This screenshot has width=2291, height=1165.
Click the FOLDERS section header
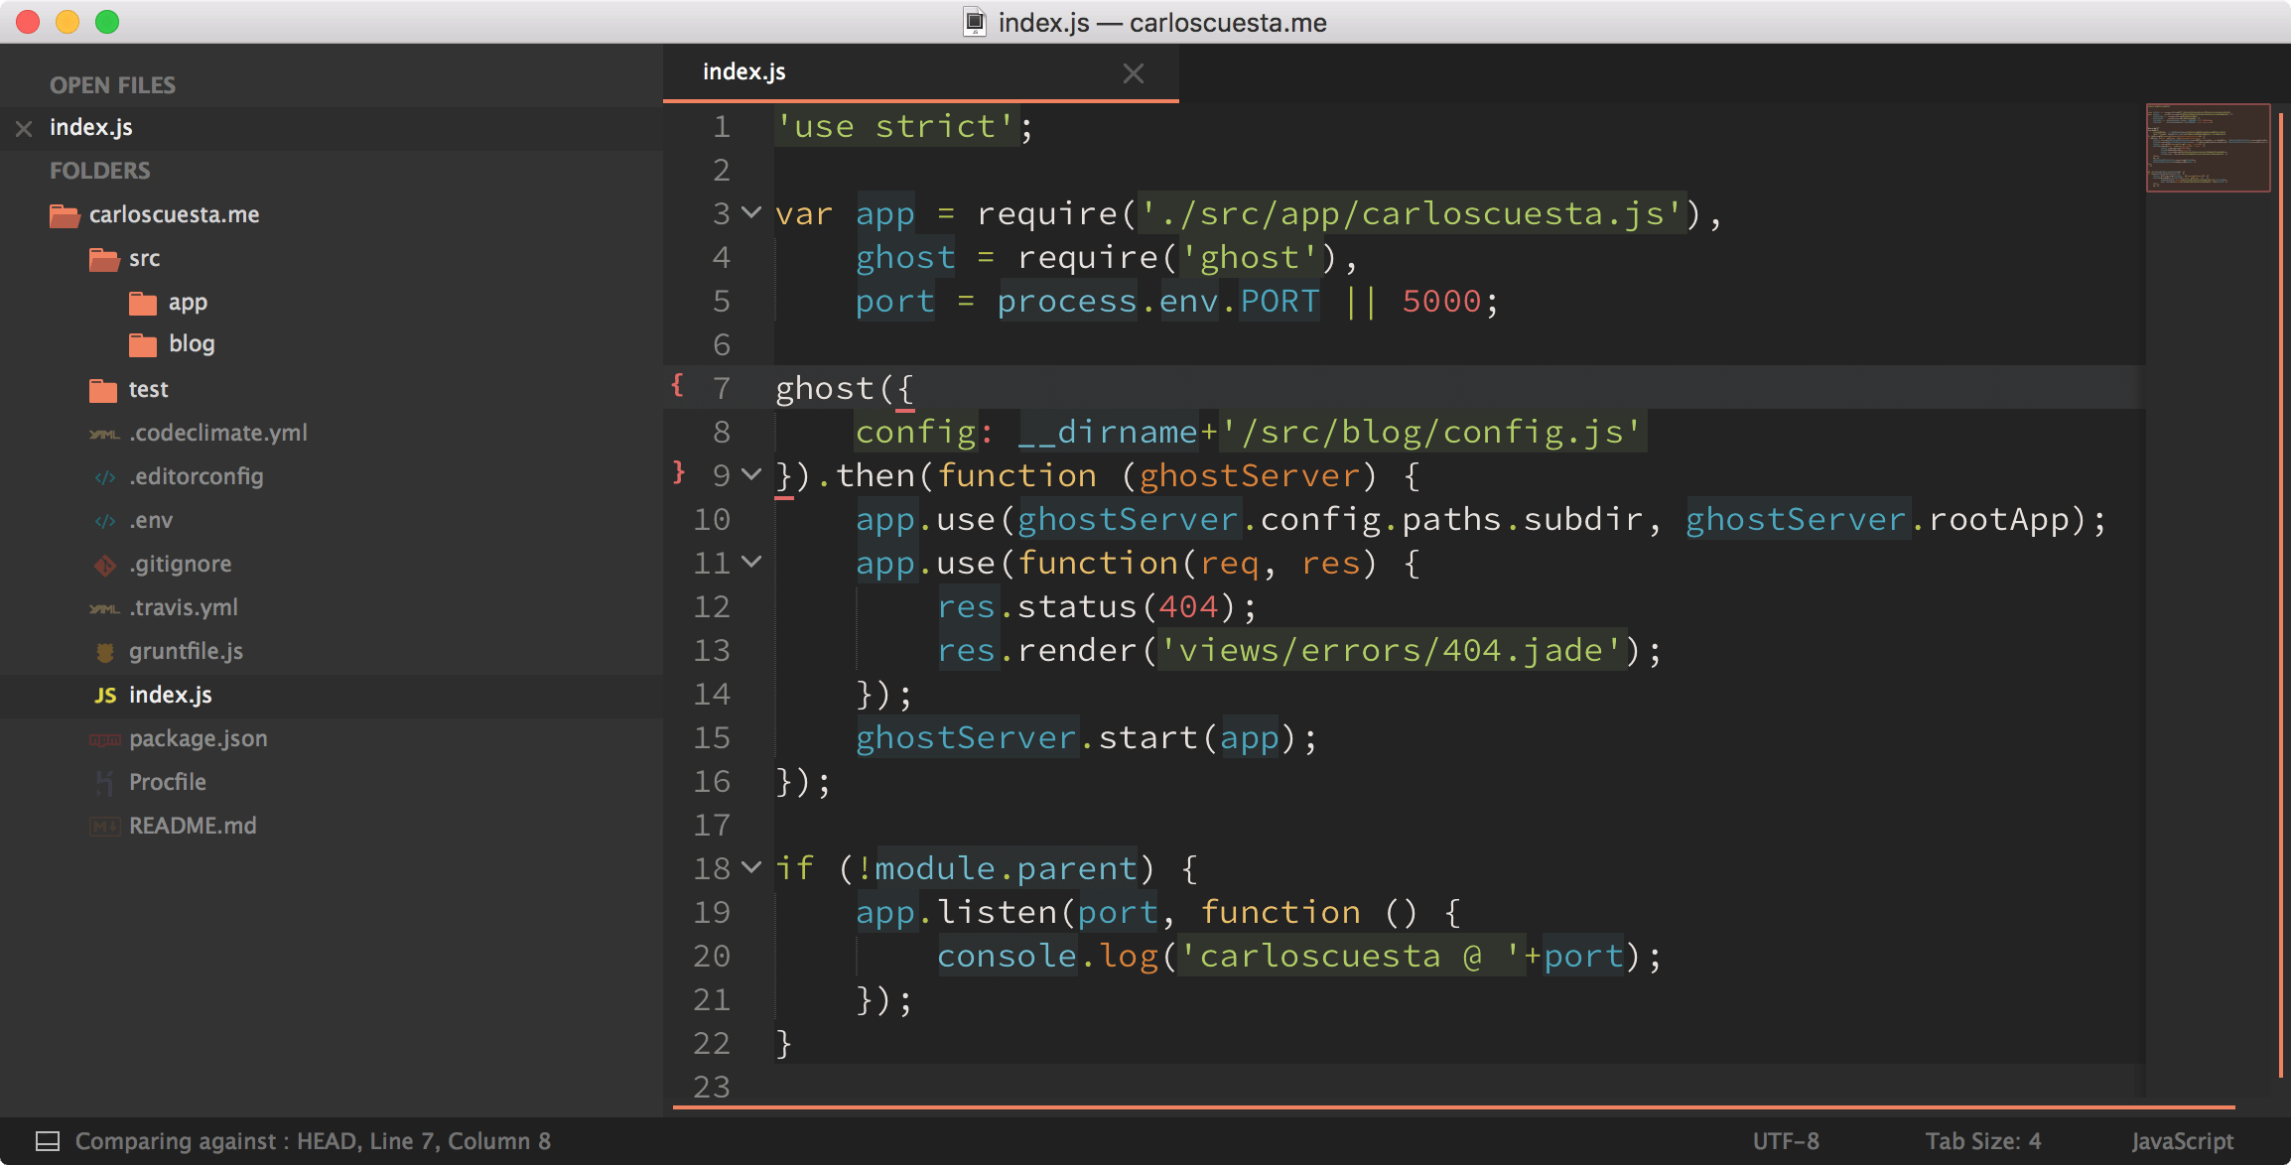click(x=100, y=171)
